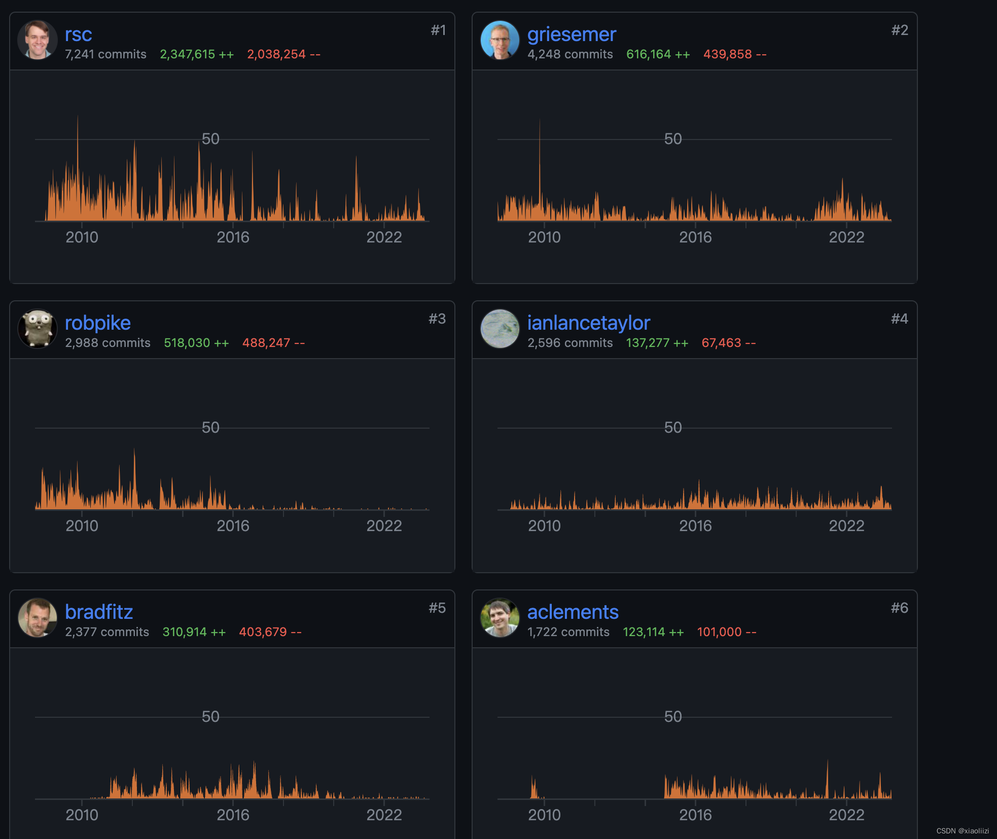Click the #4 rank label
This screenshot has height=839, width=997.
[x=900, y=319]
